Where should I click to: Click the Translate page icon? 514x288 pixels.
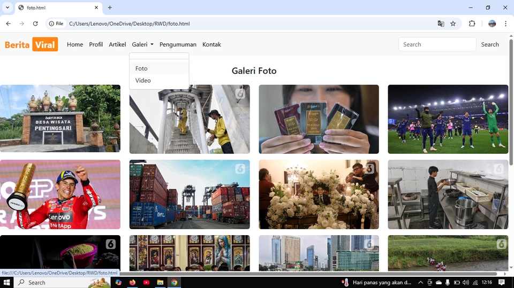[x=441, y=24]
